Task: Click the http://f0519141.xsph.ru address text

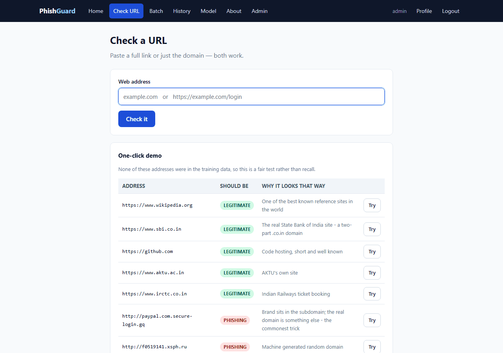Action: 154,347
